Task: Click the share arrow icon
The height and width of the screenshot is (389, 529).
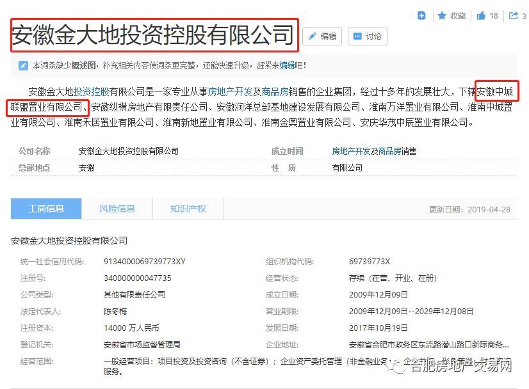Action: tap(514, 15)
